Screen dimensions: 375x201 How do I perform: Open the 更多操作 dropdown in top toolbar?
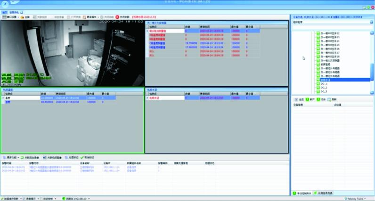[91, 17]
